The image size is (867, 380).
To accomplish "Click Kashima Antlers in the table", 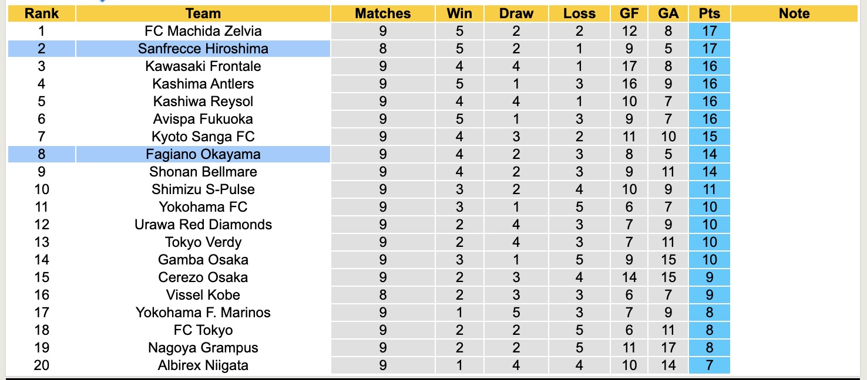I will pyautogui.click(x=203, y=84).
